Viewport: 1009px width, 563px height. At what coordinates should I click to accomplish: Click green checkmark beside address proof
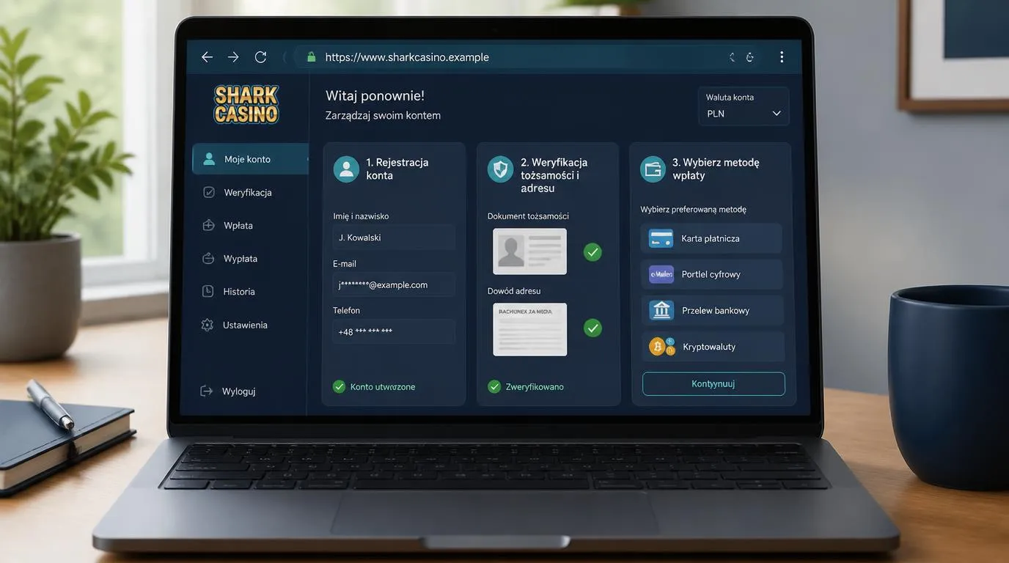(x=592, y=328)
